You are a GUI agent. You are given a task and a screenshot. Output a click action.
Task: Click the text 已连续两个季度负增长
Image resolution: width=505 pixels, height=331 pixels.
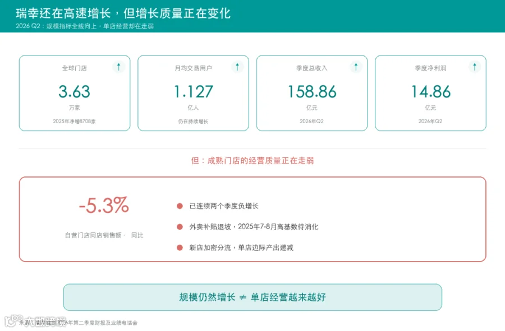(224, 206)
